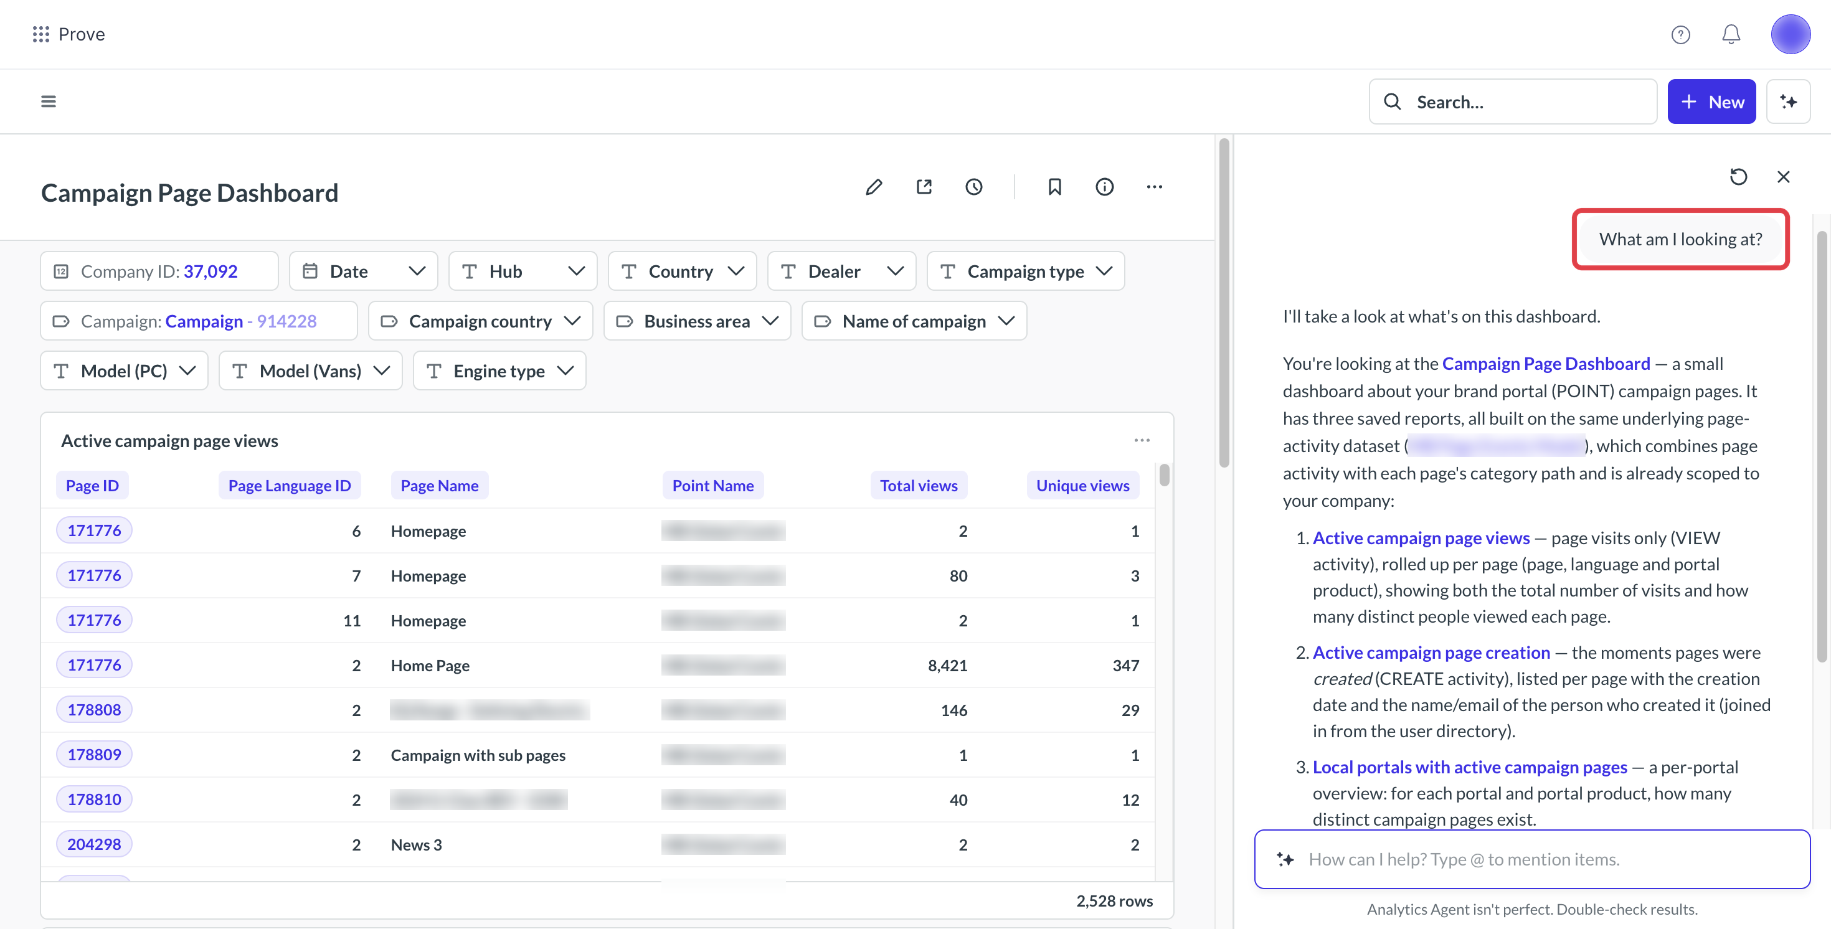Image resolution: width=1831 pixels, height=929 pixels.
Task: Click the New button
Action: point(1711,101)
